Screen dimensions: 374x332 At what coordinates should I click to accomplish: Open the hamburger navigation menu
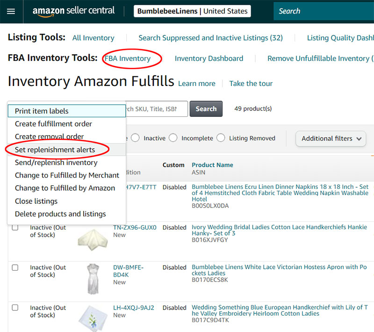(x=11, y=12)
